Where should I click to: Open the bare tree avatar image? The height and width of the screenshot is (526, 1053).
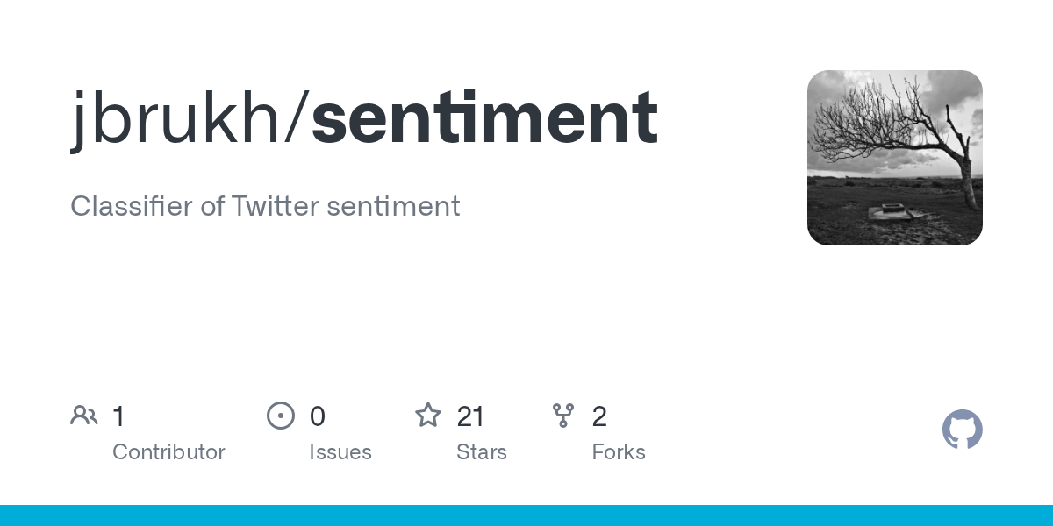894,158
